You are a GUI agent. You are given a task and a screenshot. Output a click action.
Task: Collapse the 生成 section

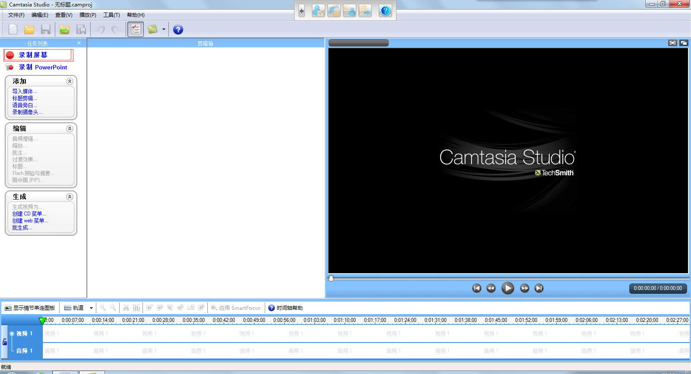tap(70, 197)
